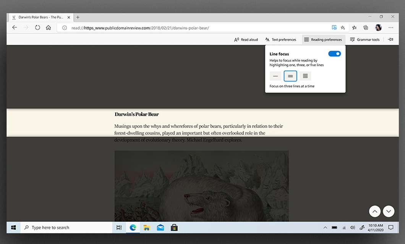
Task: Open Mail app from taskbar
Action: (x=160, y=228)
